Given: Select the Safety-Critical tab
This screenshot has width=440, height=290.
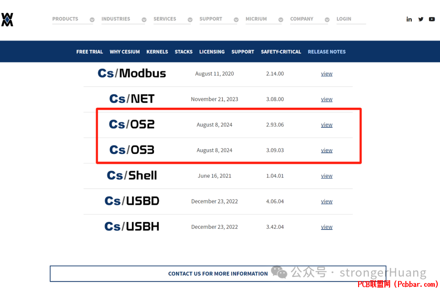Looking at the screenshot, I should coord(281,52).
